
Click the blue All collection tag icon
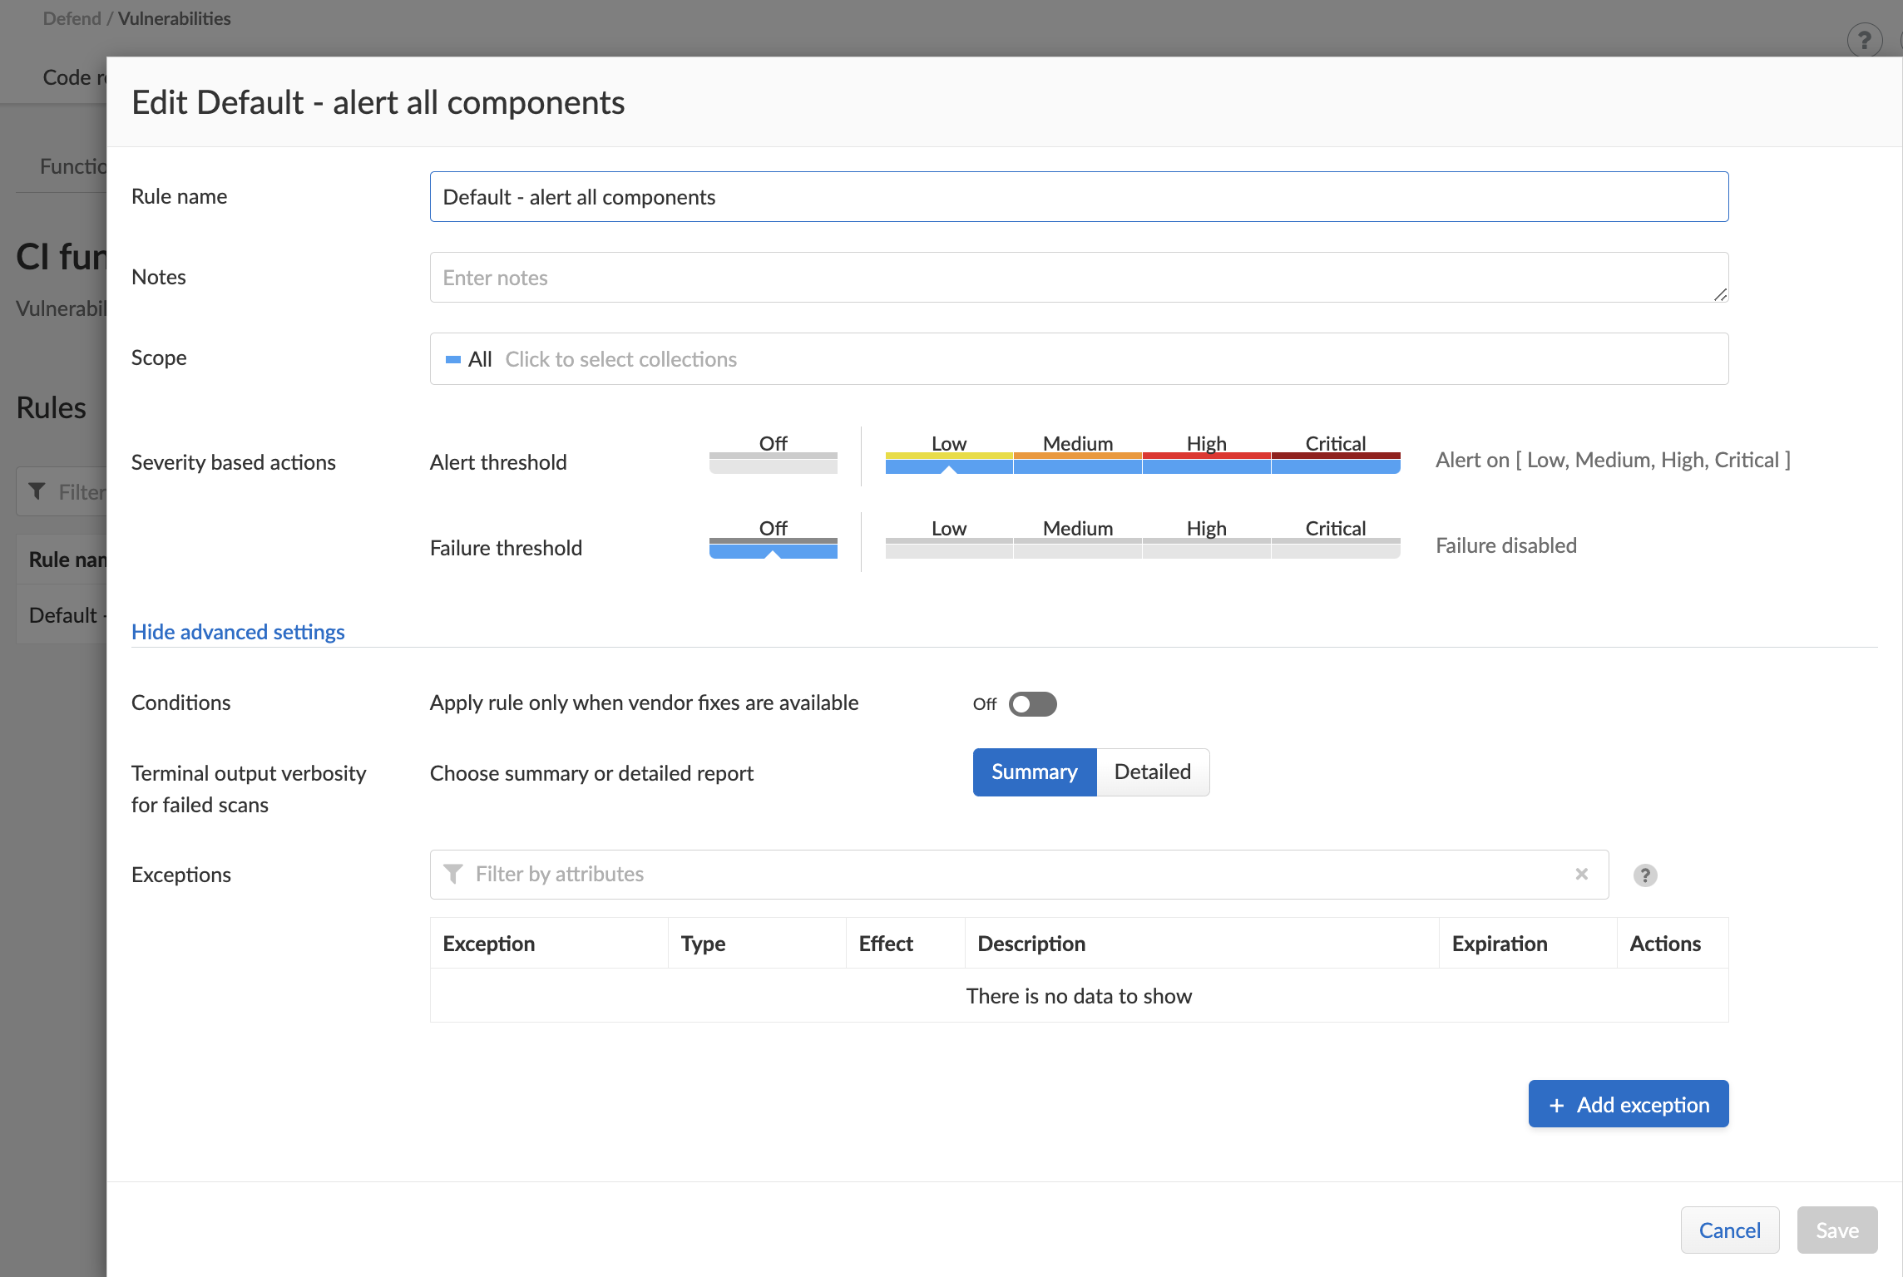(453, 359)
